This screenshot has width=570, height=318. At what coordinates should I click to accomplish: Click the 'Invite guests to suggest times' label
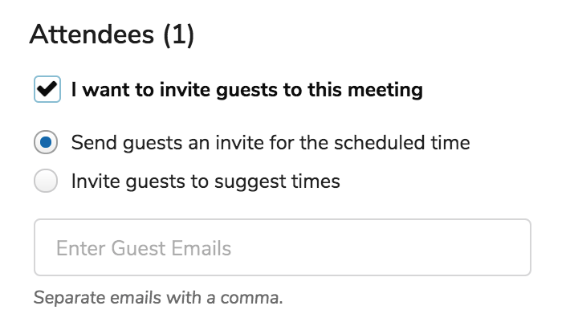click(206, 181)
